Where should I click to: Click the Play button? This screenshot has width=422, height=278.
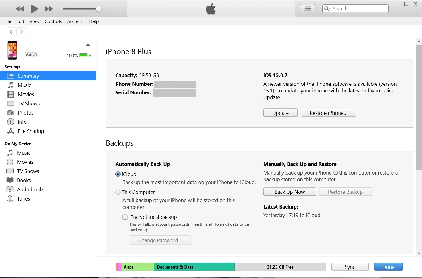pos(35,9)
